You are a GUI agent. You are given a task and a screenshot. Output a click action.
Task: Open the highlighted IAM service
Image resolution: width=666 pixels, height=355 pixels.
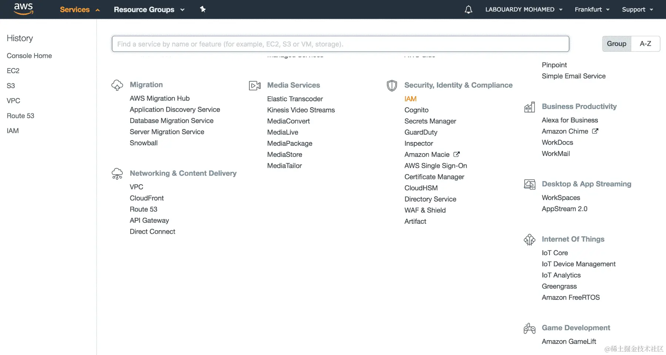(x=410, y=99)
